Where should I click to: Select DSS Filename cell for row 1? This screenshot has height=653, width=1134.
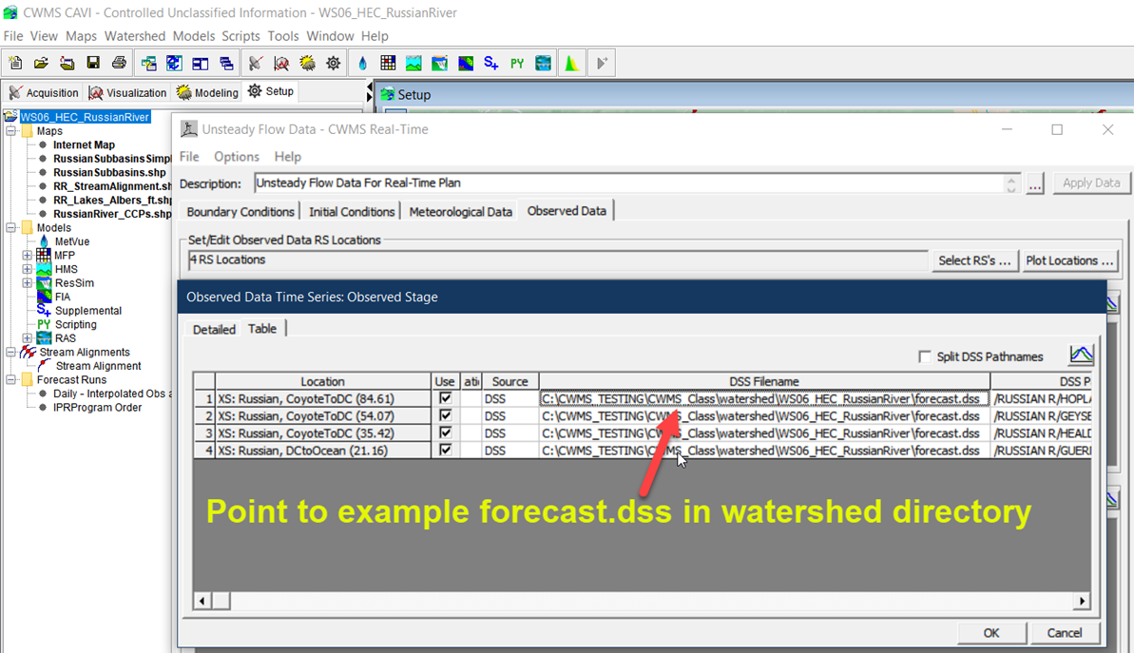(764, 398)
